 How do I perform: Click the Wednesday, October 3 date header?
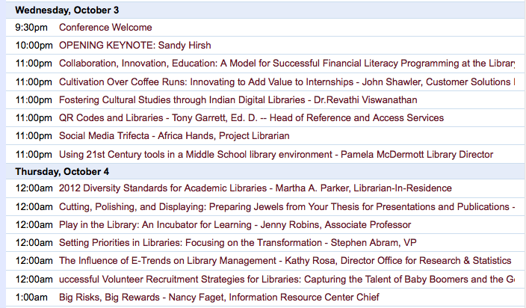[x=67, y=10]
